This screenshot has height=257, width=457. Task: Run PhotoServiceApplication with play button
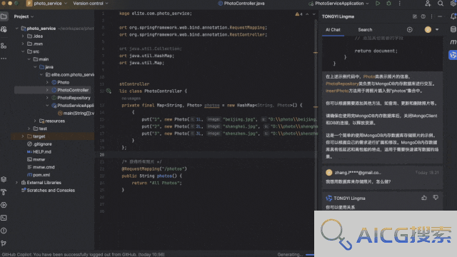coord(378,4)
